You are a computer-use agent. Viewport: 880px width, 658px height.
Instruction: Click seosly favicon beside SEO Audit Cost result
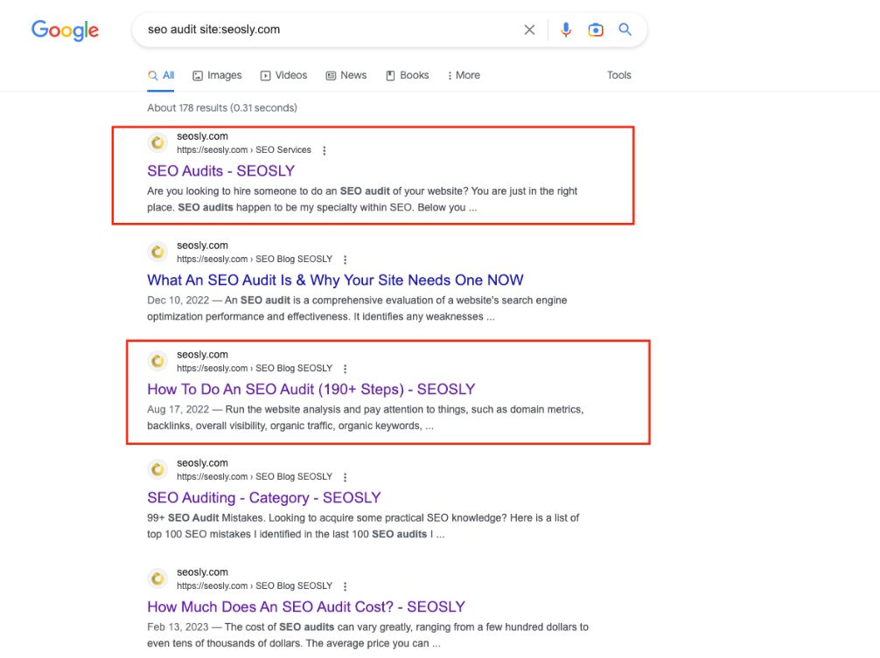click(157, 578)
